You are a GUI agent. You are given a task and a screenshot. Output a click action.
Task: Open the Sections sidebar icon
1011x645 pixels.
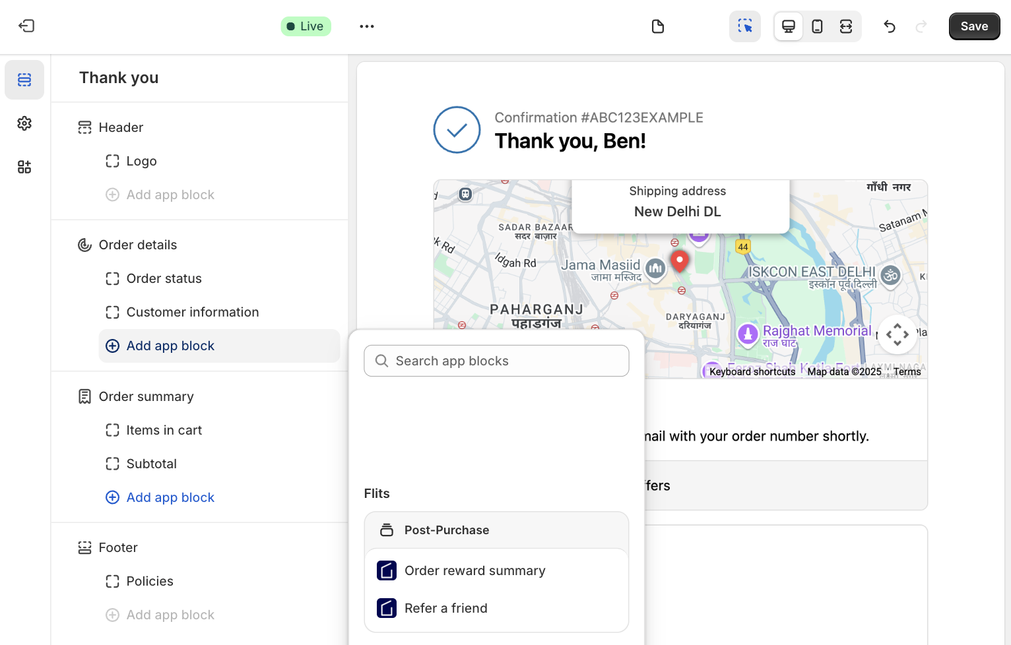[x=24, y=80]
